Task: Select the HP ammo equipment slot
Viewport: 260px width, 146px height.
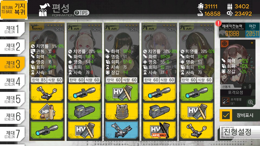Action: click(47, 111)
